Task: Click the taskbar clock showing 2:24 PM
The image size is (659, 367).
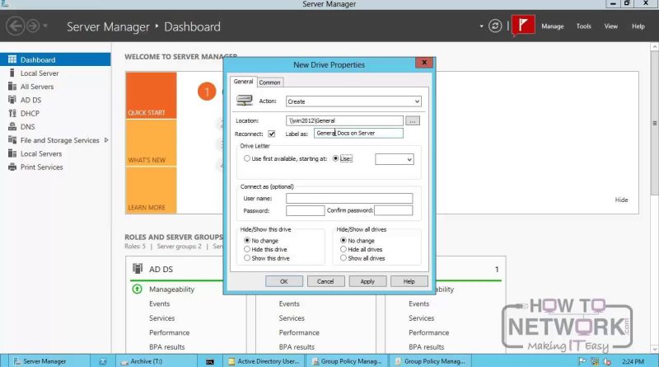Action: point(633,361)
